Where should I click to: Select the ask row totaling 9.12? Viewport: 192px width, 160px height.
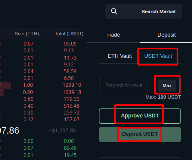click(42, 65)
